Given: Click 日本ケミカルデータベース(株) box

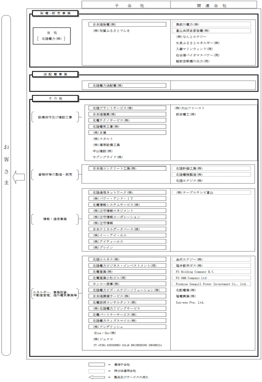Looking at the screenshot, I should pyautogui.click(x=127, y=229).
